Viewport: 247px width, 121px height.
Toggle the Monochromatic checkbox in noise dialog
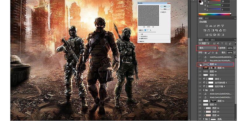139,41
